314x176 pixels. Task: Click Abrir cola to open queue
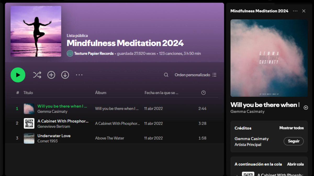coord(295,164)
